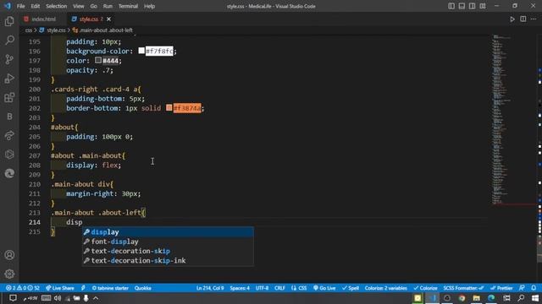The width and height of the screenshot is (542, 304).
Task: Open the Edit menu
Action: point(36,6)
